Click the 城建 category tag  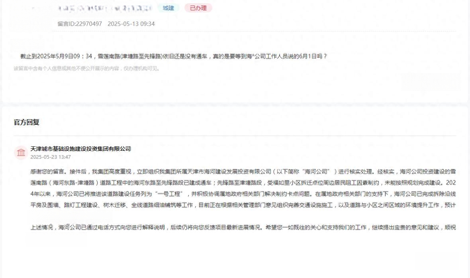[168, 8]
